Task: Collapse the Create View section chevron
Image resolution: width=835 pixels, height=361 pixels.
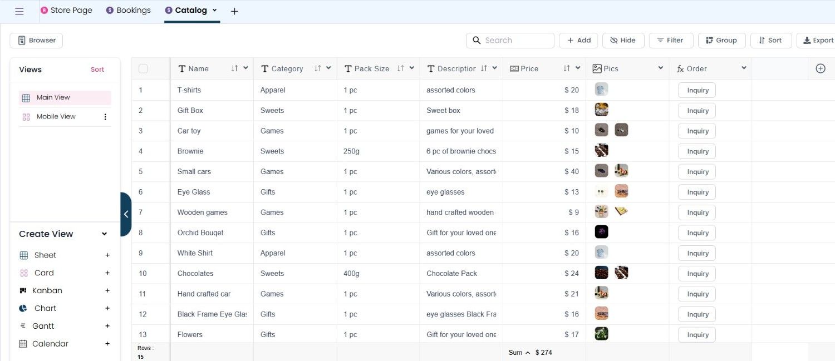Action: [104, 234]
